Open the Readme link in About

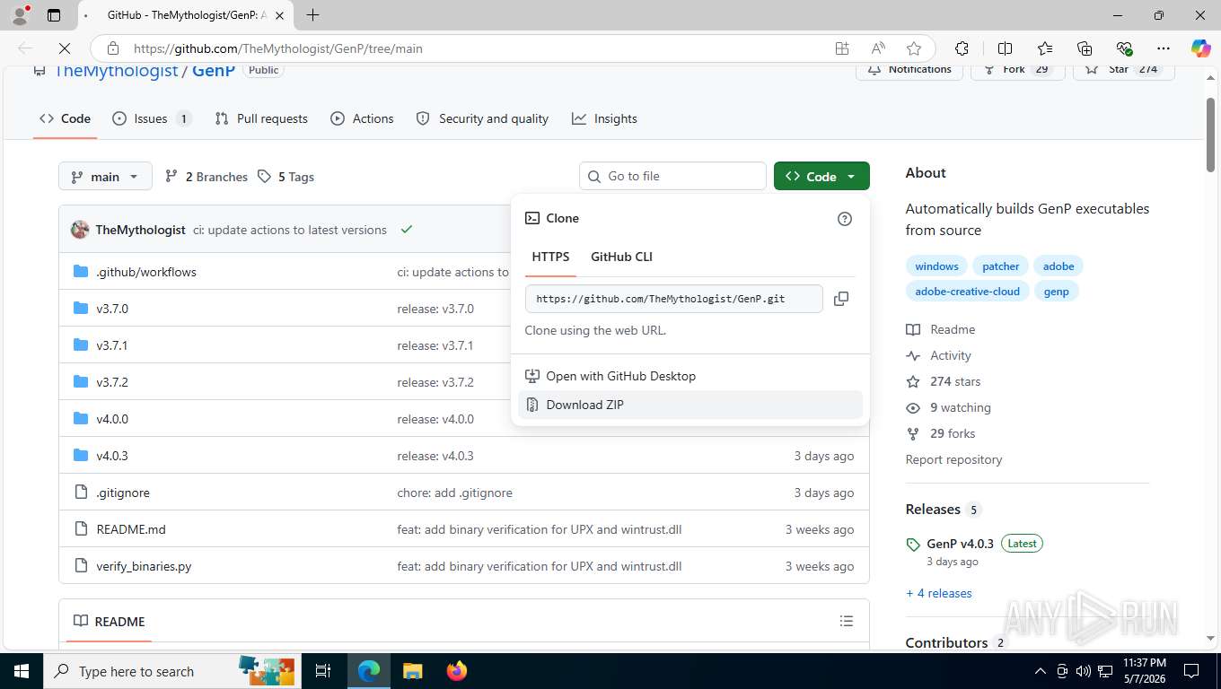click(x=940, y=329)
